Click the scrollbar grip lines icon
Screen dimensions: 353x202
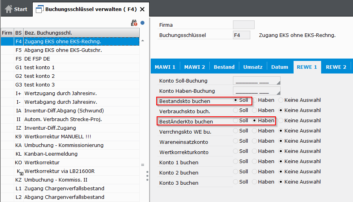tap(142, 165)
